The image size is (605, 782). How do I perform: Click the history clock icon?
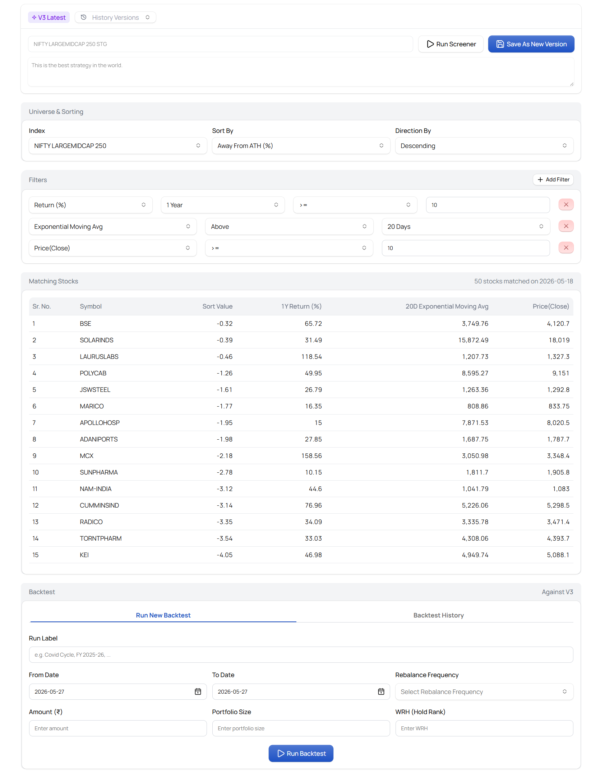(x=83, y=17)
